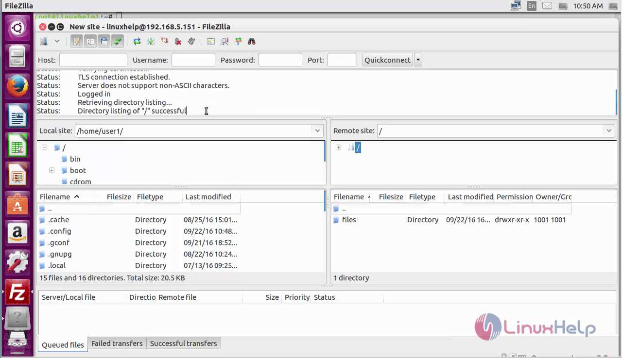This screenshot has height=358, width=622.
Task: Open the Ubuntu Dash launcher icon
Action: tap(17, 28)
